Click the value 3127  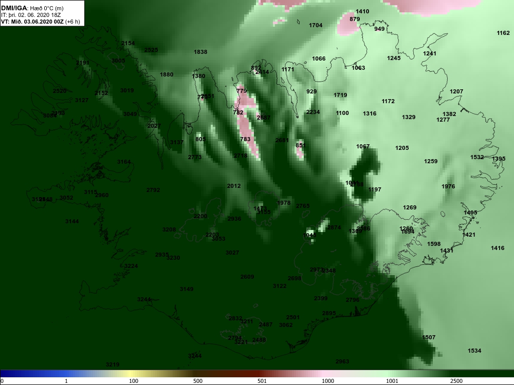click(82, 100)
